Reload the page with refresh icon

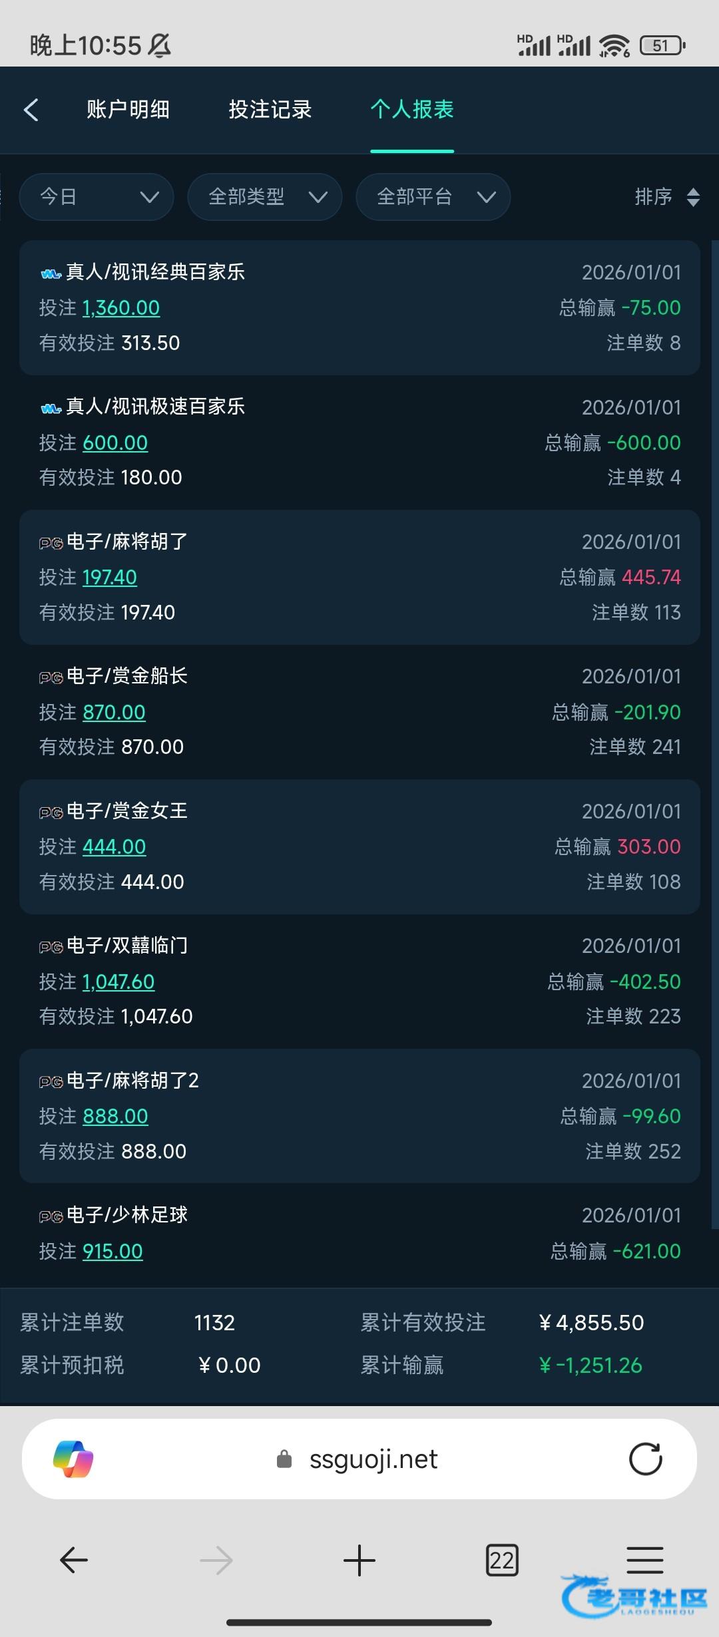click(x=645, y=1459)
